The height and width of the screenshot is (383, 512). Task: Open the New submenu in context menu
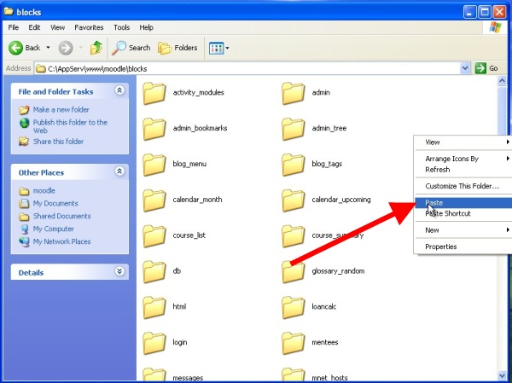[x=463, y=230]
